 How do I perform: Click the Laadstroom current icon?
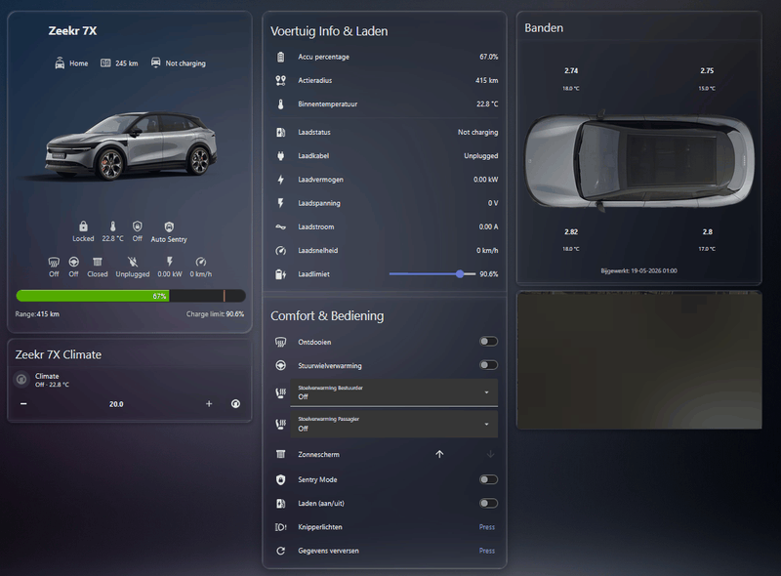(281, 226)
